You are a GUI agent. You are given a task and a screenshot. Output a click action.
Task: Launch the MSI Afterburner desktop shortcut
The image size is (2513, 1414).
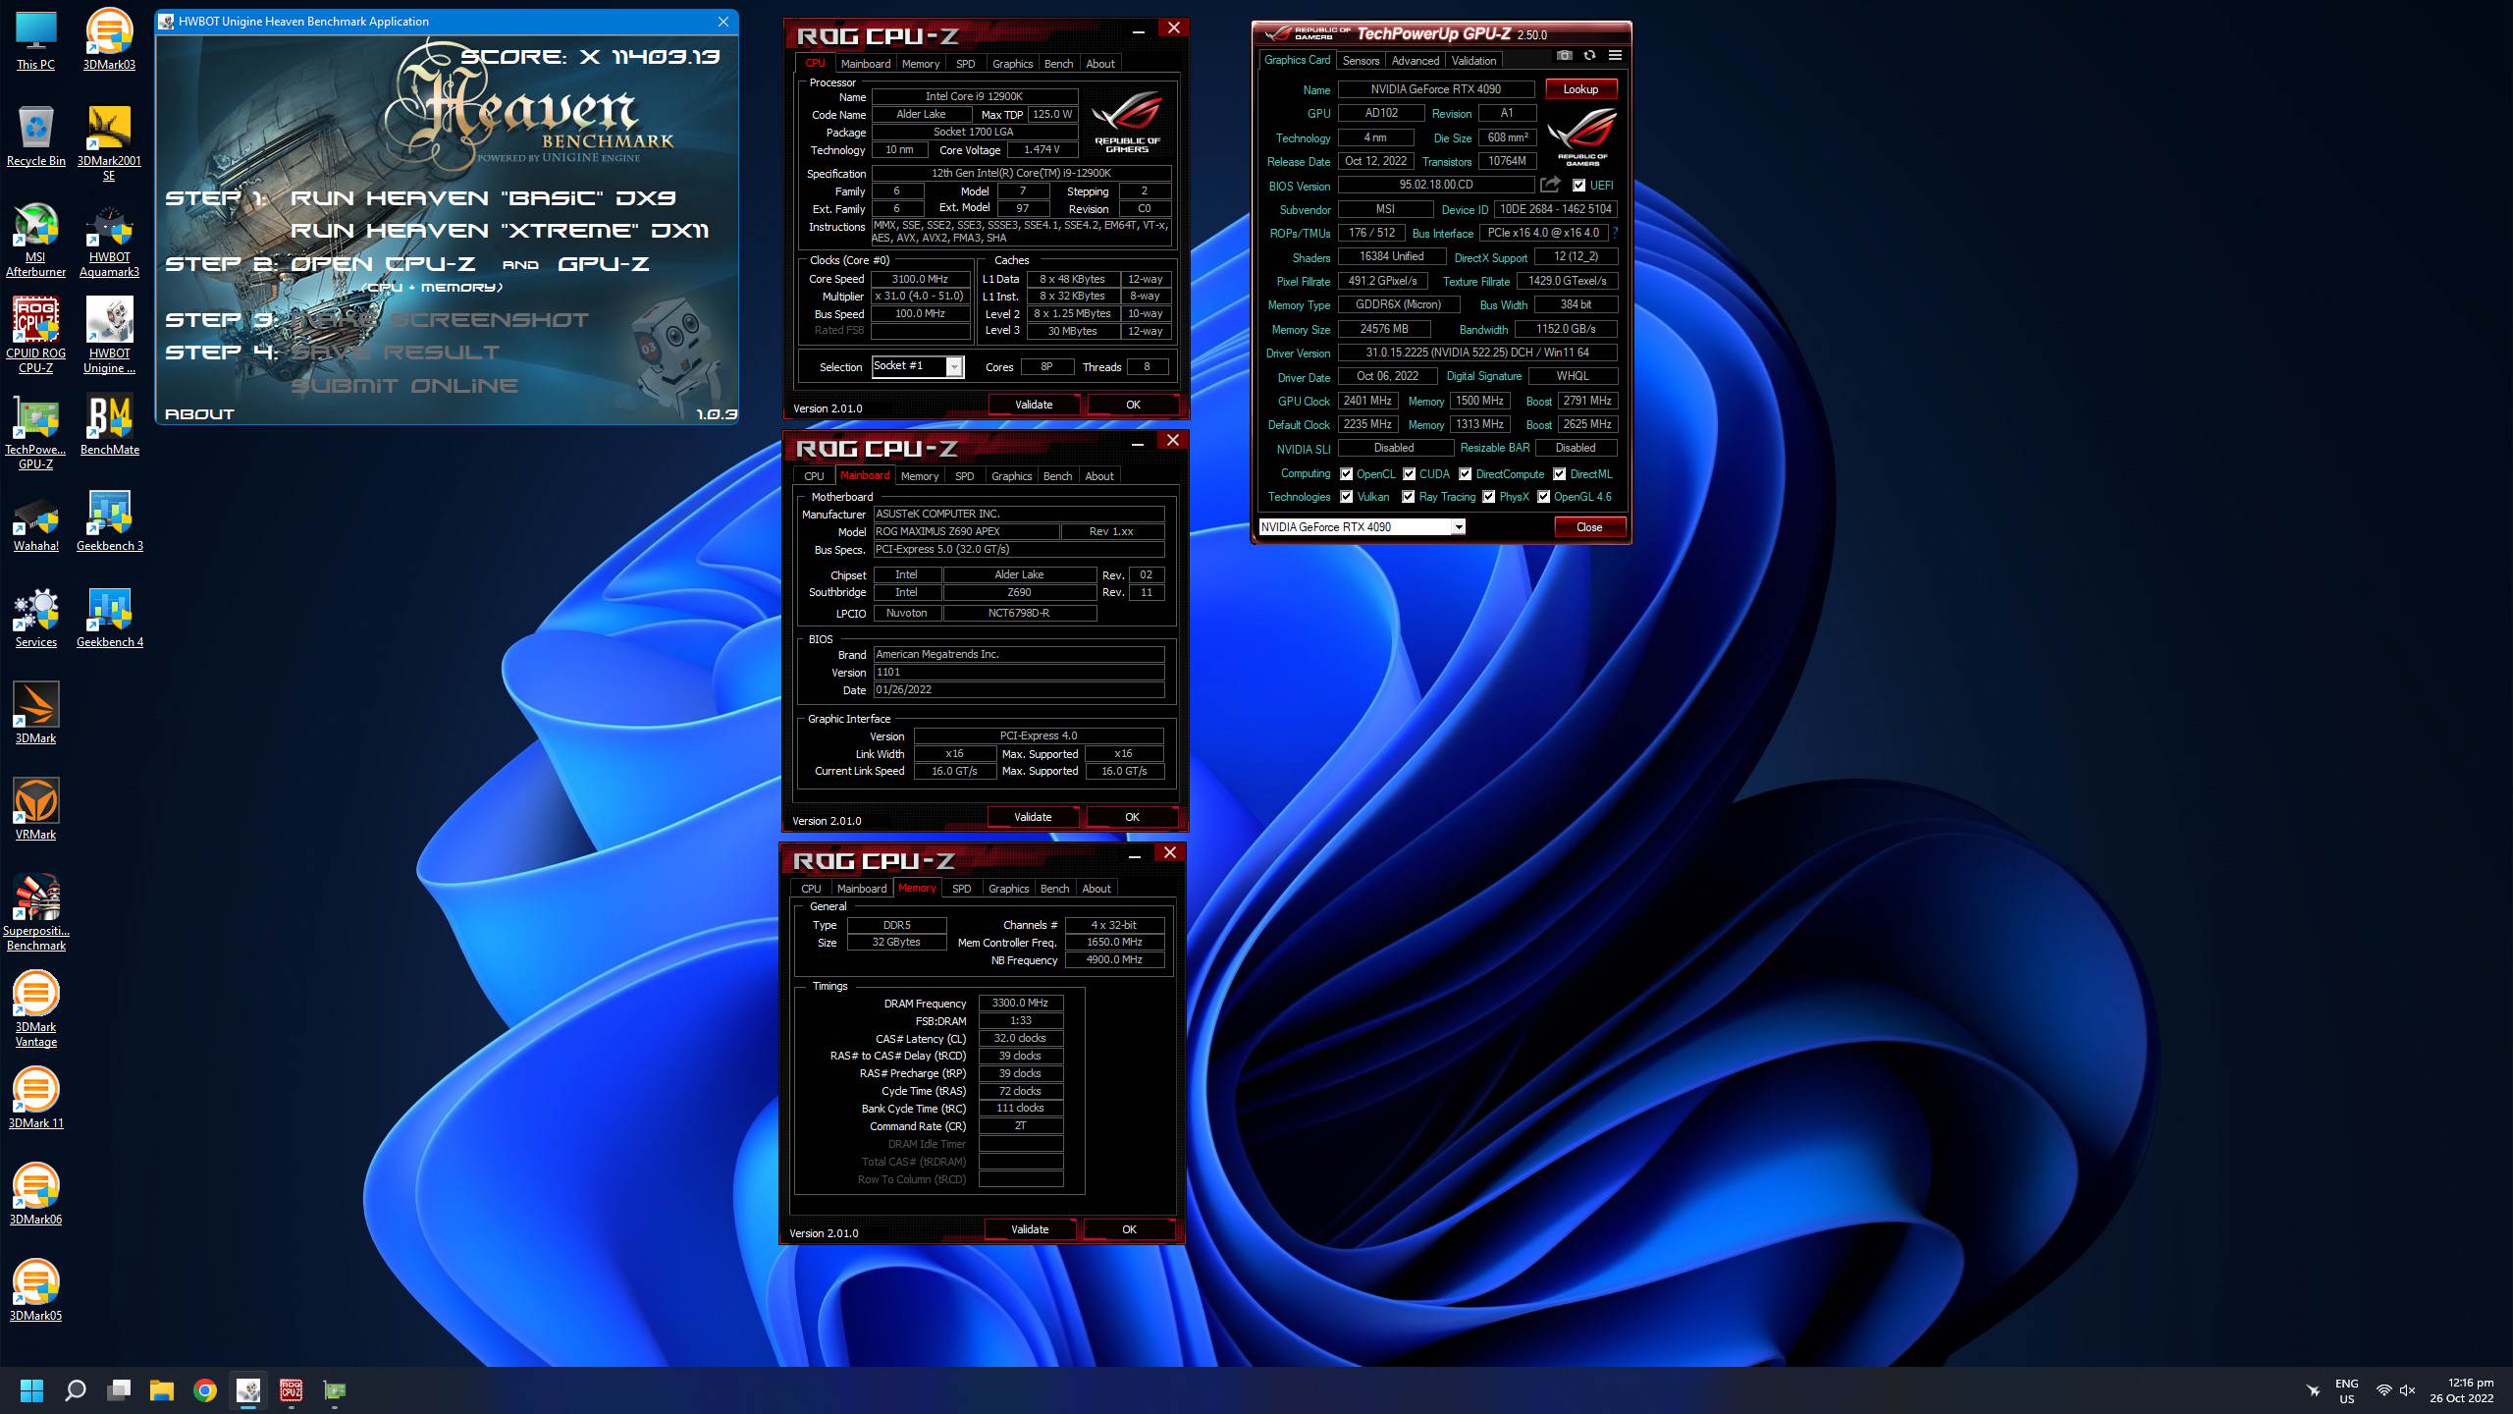tap(35, 240)
